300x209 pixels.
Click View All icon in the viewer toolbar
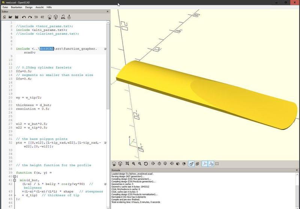(x=127, y=164)
